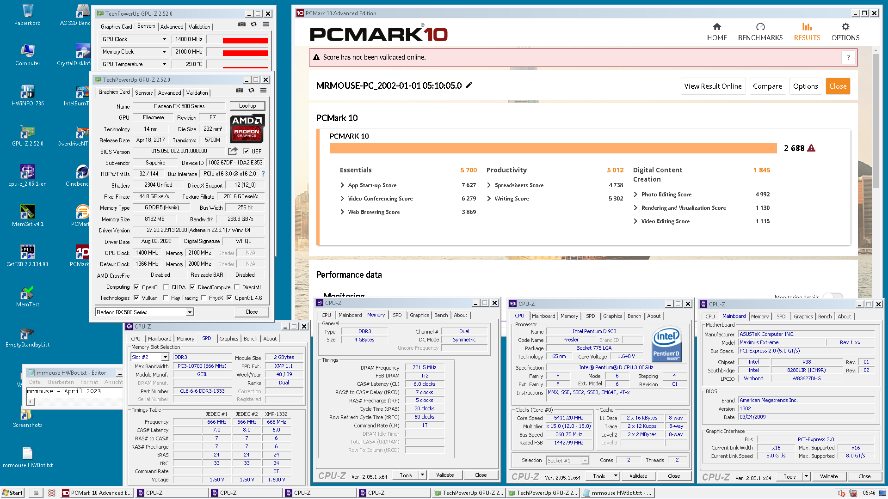Open Memory Clock sensor dropdown
The width and height of the screenshot is (888, 499).
click(x=164, y=52)
